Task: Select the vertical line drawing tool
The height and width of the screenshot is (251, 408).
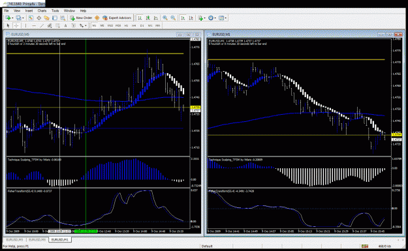Action: [25, 25]
